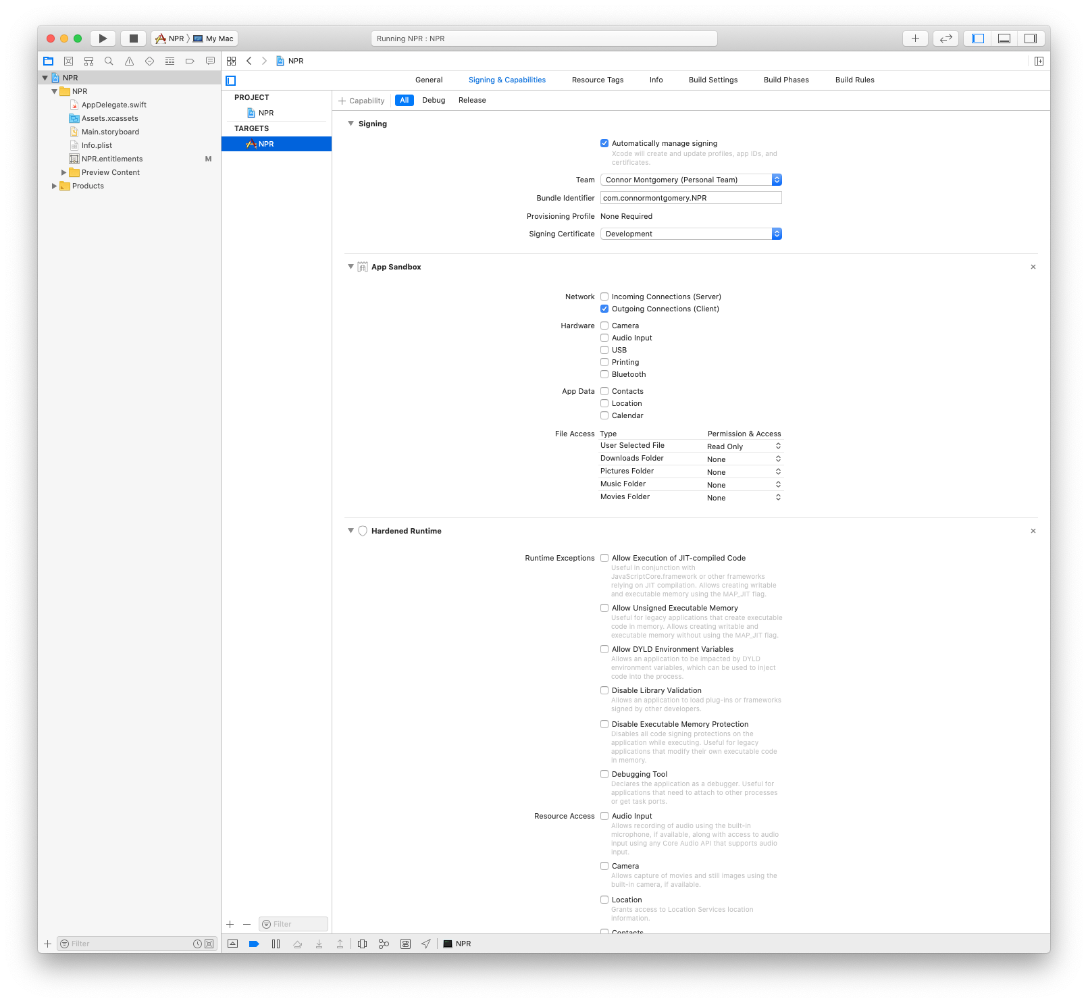Open the Team dropdown

pos(691,180)
